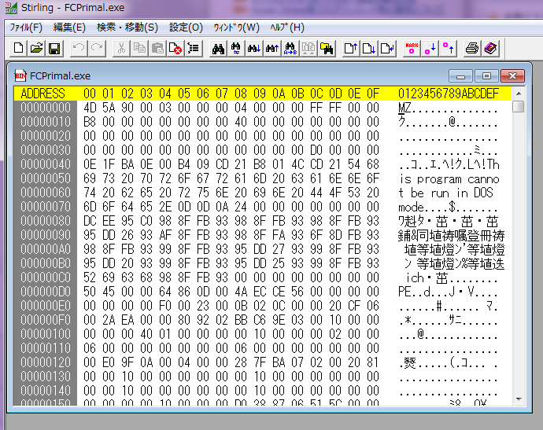Click the 08 column header
The width and height of the screenshot is (543, 430).
coord(241,94)
